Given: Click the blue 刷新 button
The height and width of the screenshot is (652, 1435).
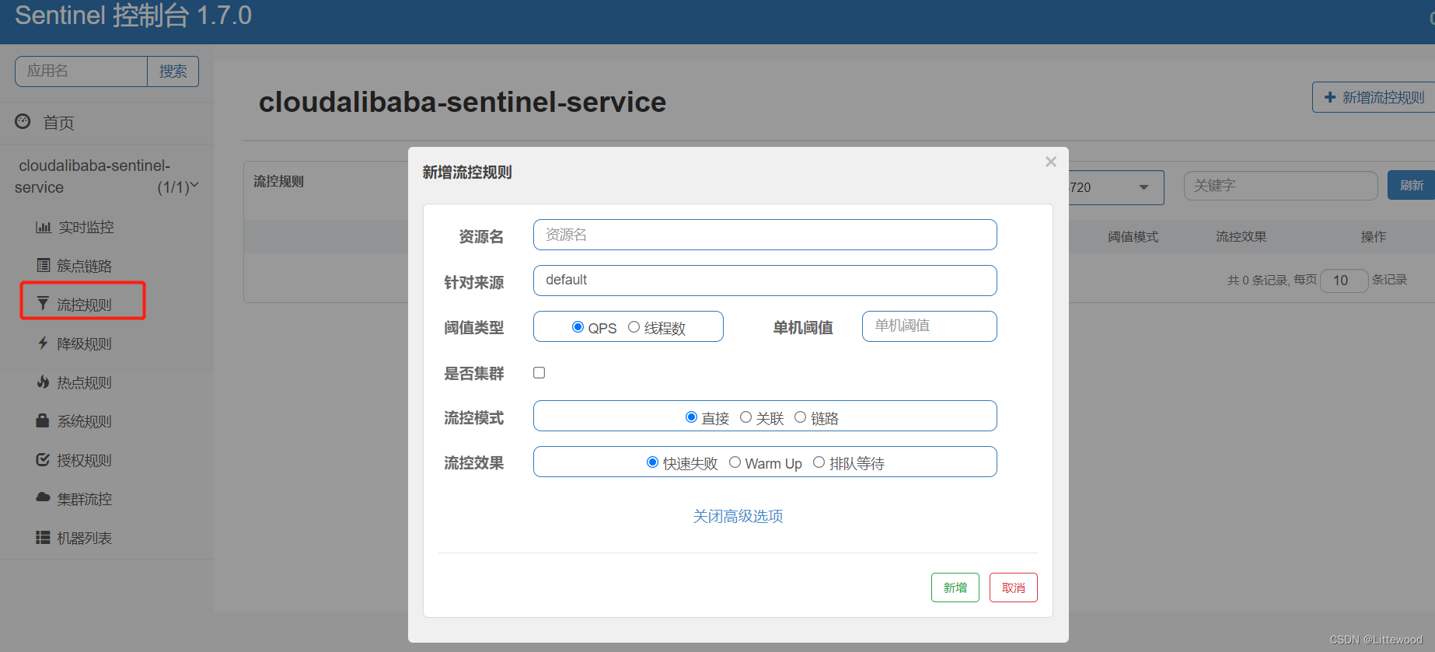Looking at the screenshot, I should click(x=1411, y=185).
